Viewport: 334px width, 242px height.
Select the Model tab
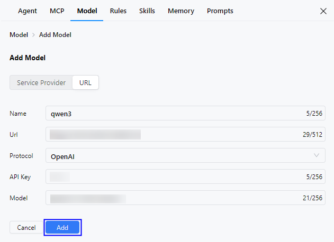click(x=87, y=11)
